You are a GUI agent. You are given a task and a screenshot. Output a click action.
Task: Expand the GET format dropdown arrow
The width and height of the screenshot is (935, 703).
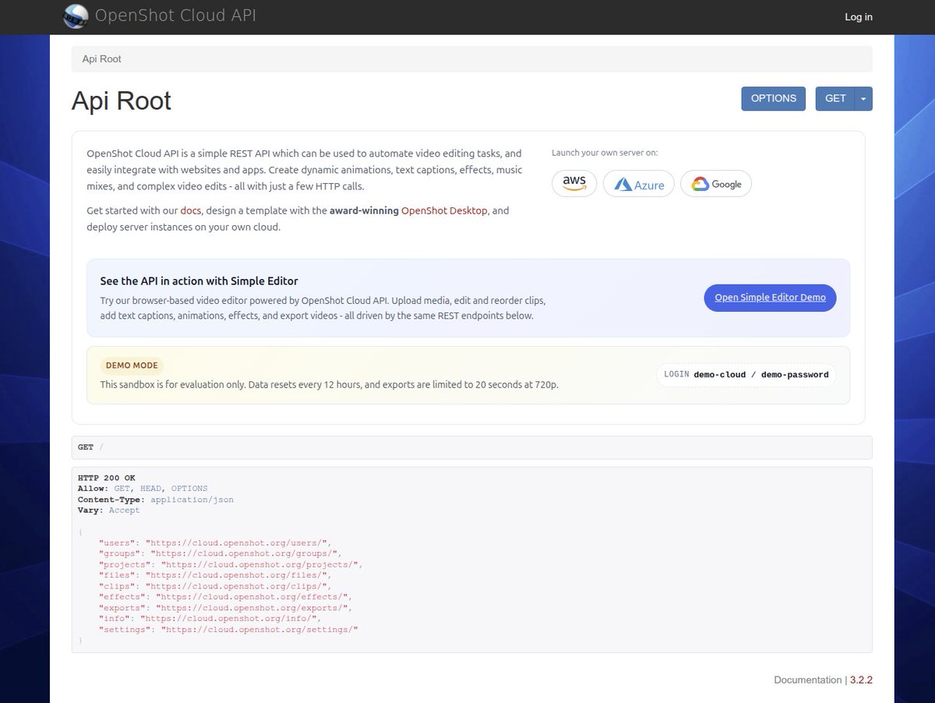pyautogui.click(x=863, y=98)
